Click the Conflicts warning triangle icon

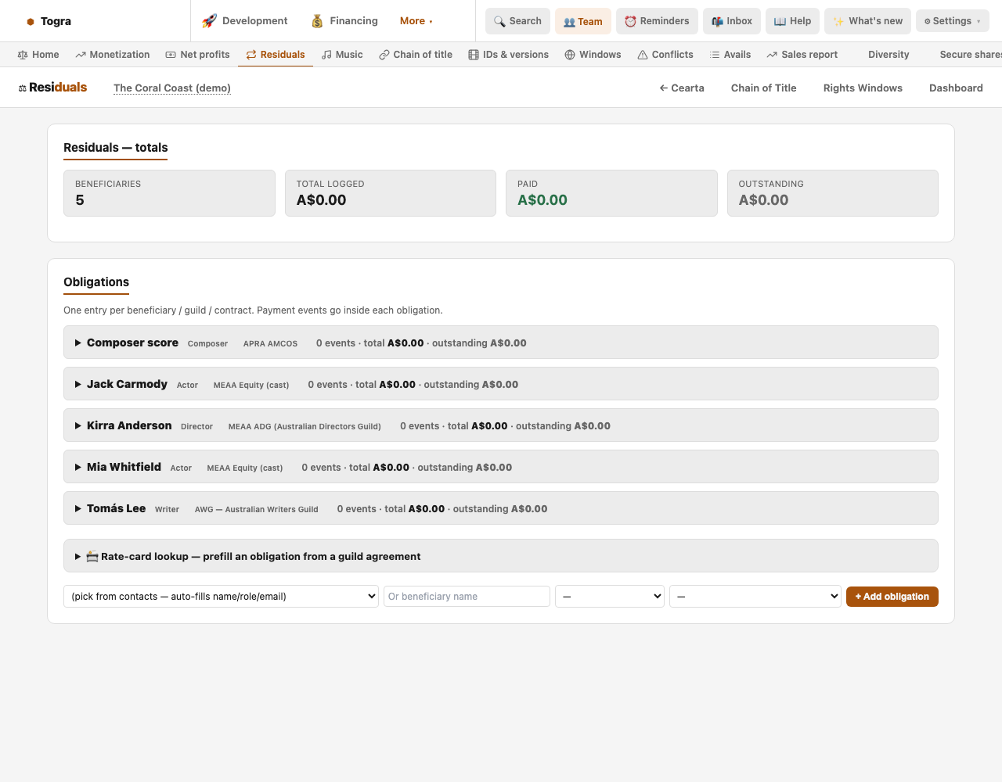coord(643,55)
